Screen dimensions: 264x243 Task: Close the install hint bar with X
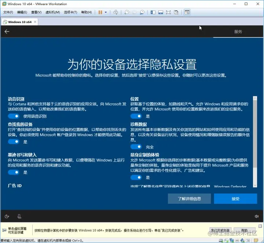pos(260,226)
